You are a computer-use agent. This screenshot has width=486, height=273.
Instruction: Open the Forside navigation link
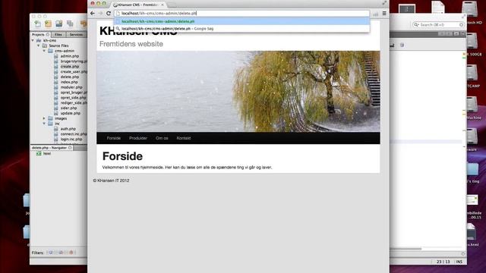[114, 138]
